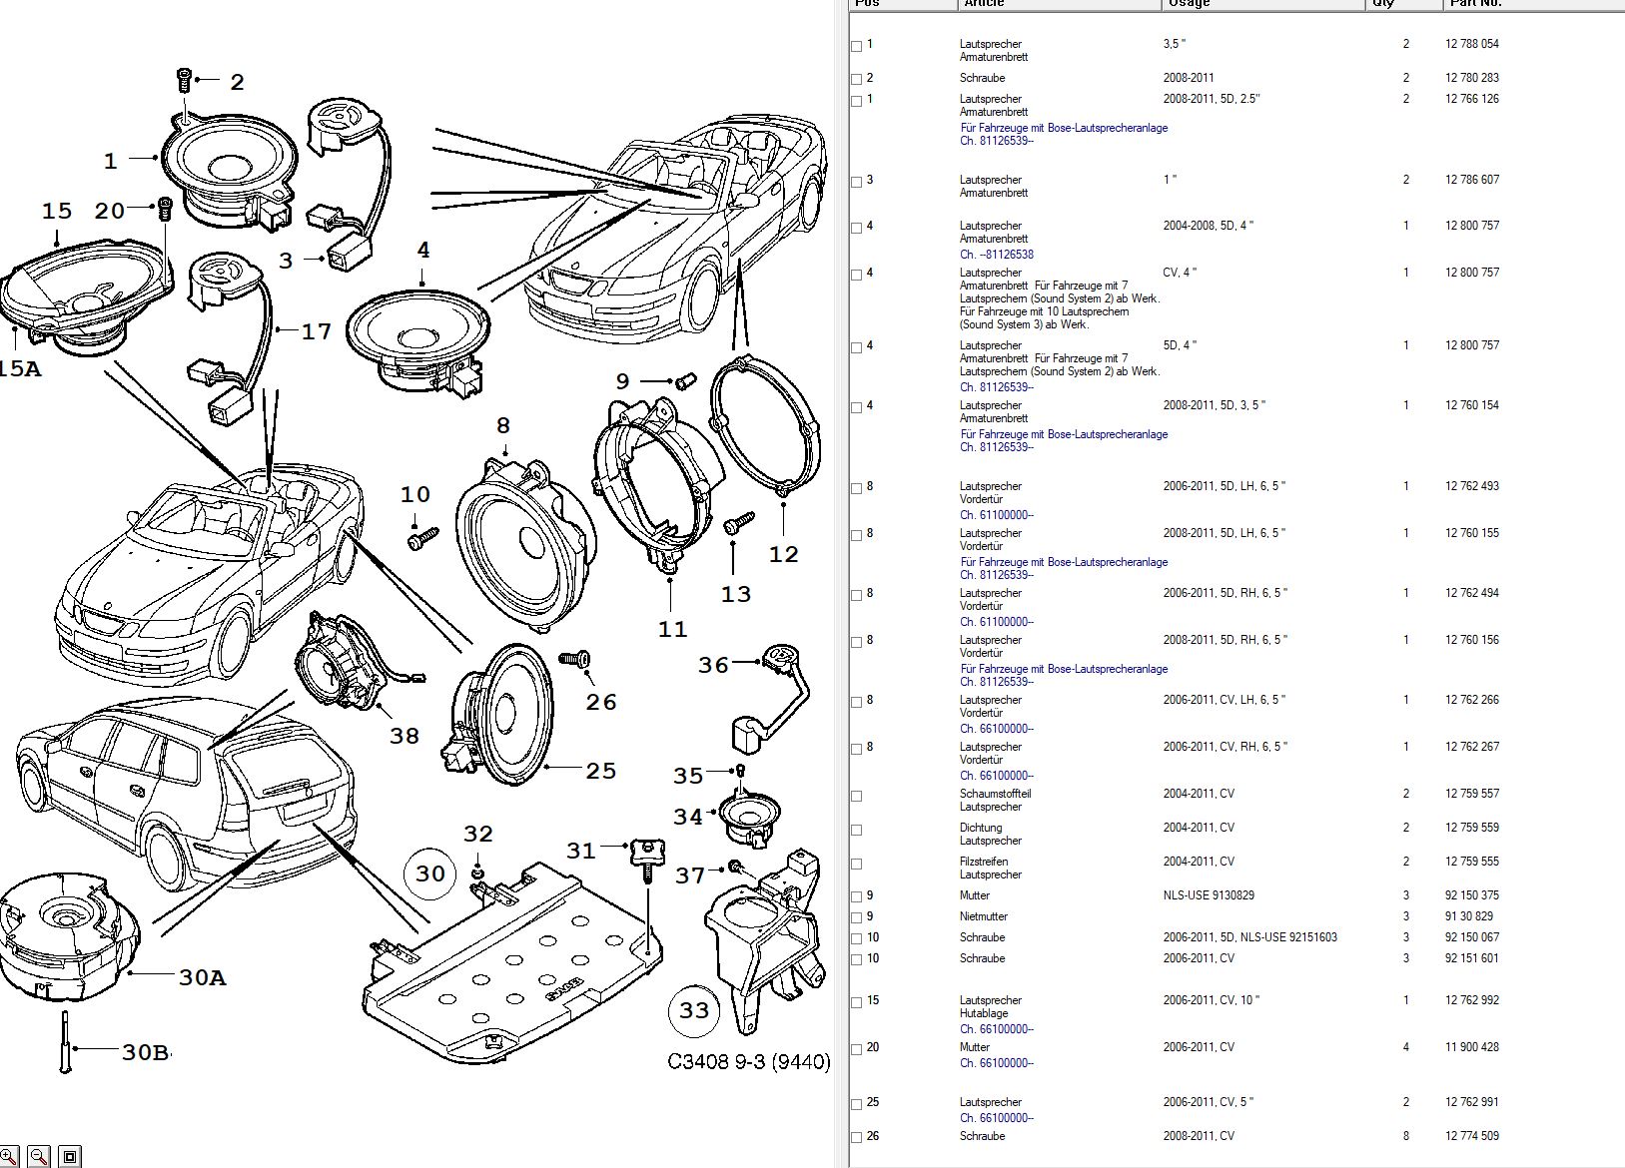The width and height of the screenshot is (1625, 1168).
Task: Tick the 1-inch Lautsprecher row 12 786 607
Action: coord(856,182)
